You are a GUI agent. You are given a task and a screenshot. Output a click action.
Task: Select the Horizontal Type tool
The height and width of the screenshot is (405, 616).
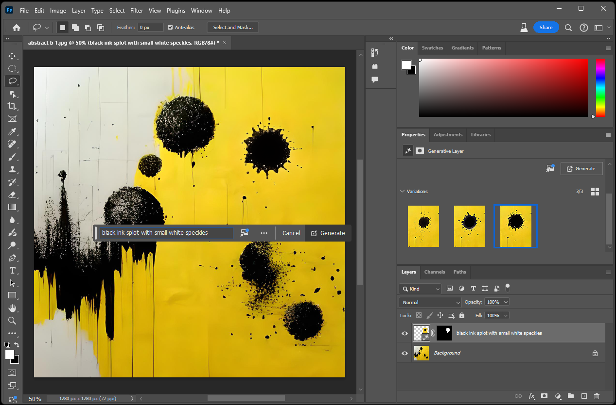click(12, 270)
